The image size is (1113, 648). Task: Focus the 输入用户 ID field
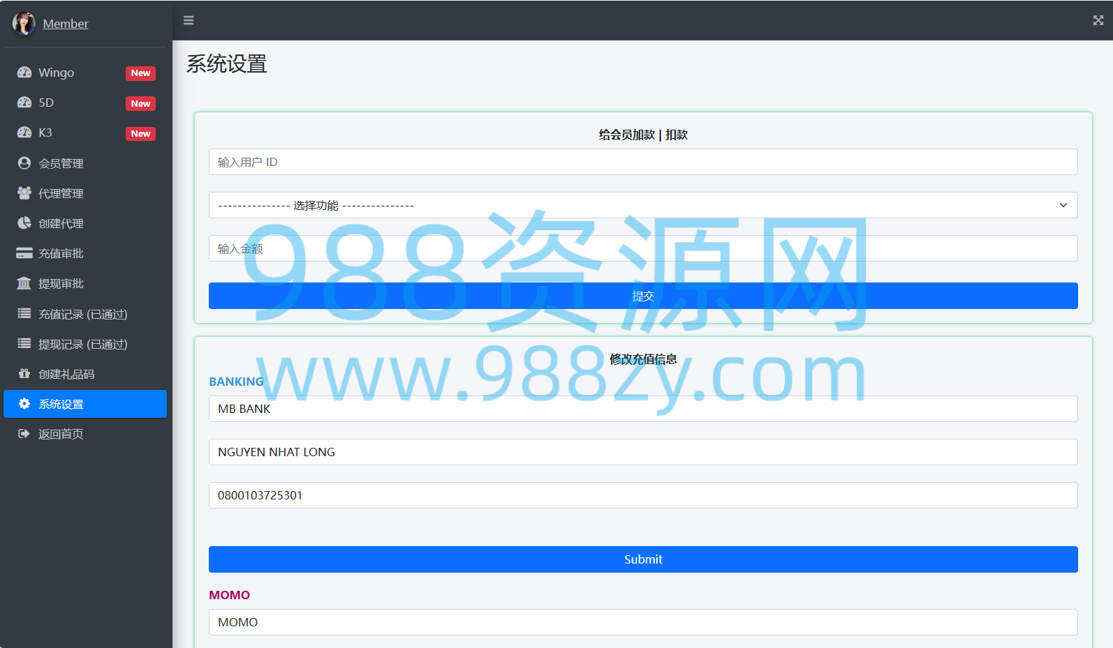(x=643, y=162)
